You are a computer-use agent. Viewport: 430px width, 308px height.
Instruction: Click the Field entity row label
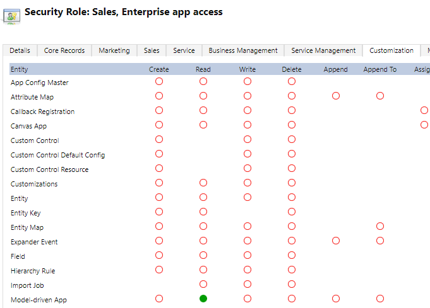pyautogui.click(x=19, y=256)
